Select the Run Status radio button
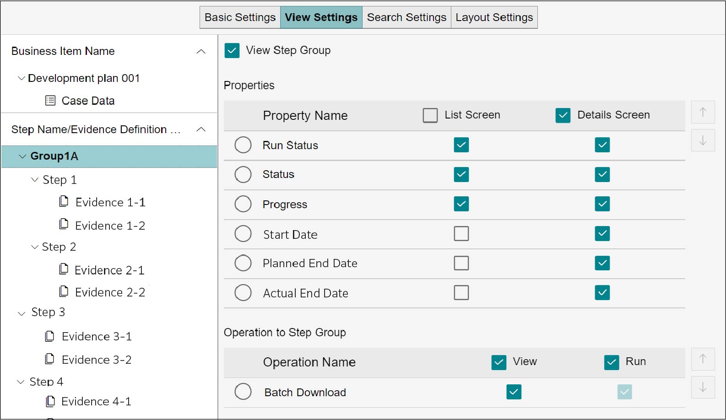 (x=243, y=145)
